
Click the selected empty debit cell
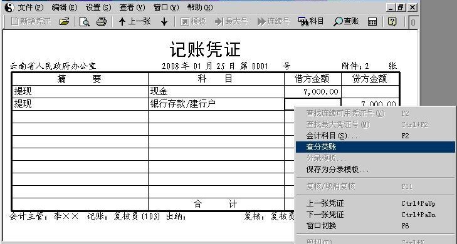(313, 104)
